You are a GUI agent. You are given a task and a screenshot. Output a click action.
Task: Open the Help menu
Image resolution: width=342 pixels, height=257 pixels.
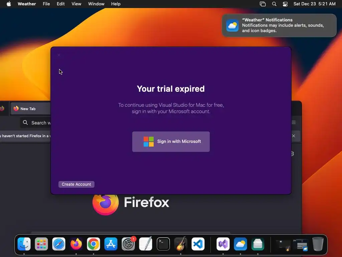(x=116, y=4)
